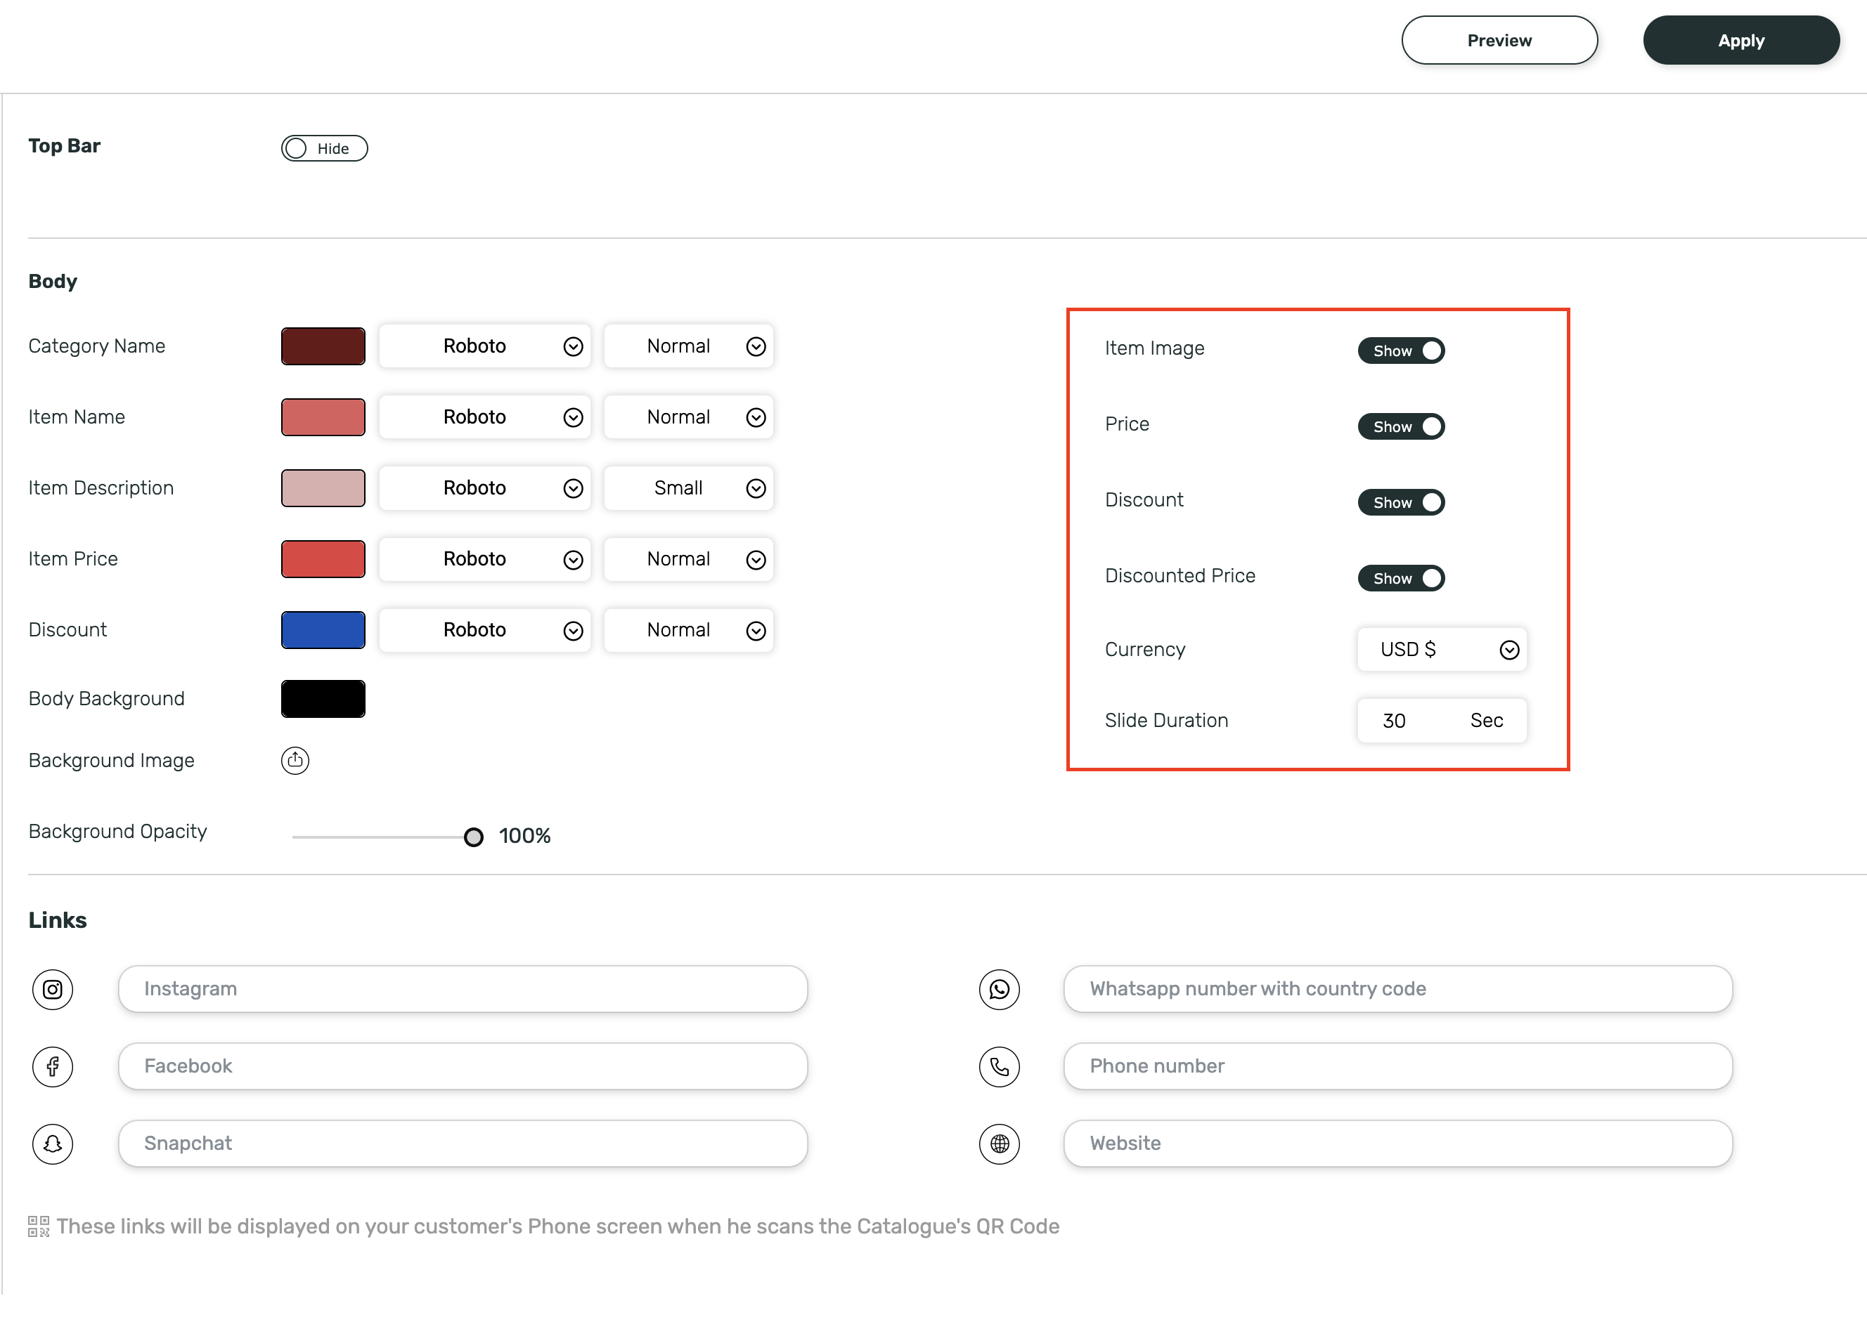The width and height of the screenshot is (1867, 1329).
Task: Click the Instagram icon
Action: (53, 990)
